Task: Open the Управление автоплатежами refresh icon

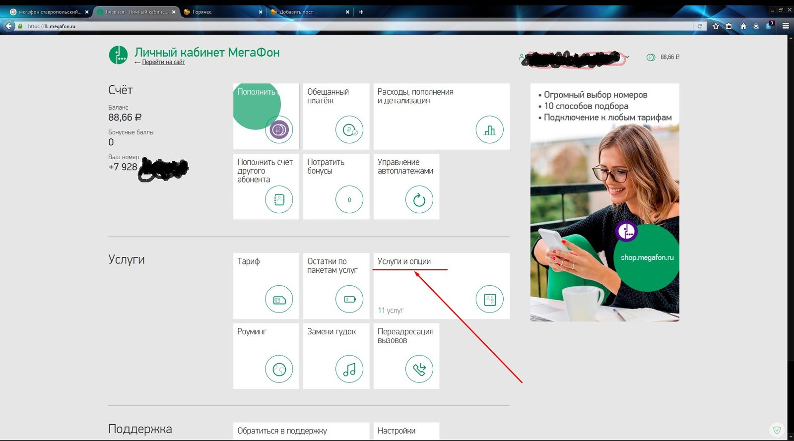Action: [x=419, y=200]
